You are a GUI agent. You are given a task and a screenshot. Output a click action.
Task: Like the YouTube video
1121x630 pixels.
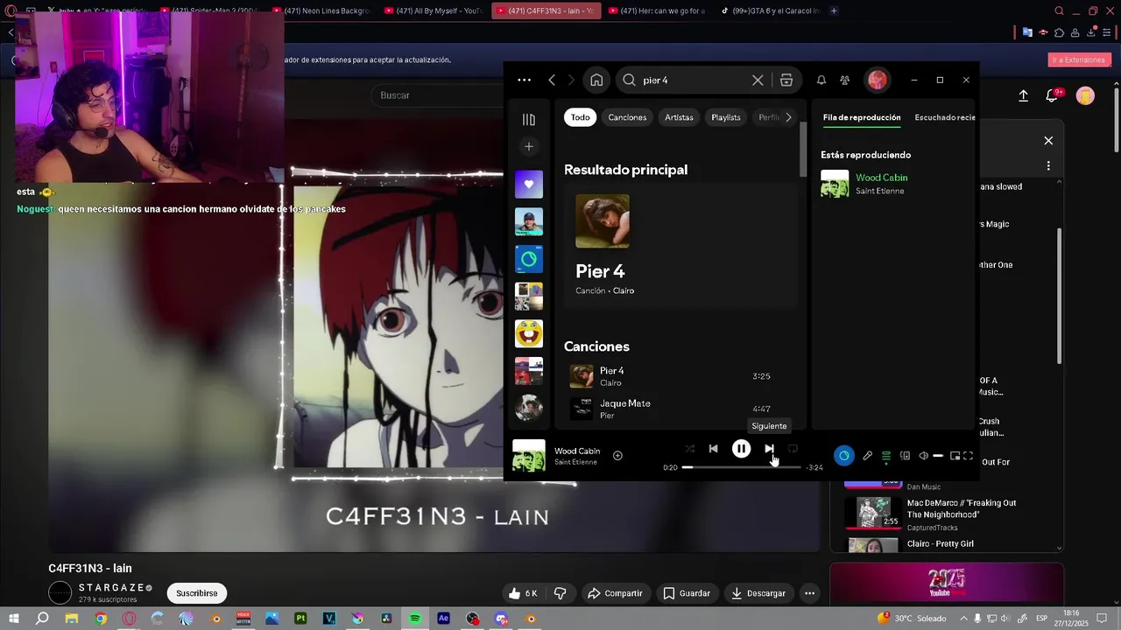point(523,593)
